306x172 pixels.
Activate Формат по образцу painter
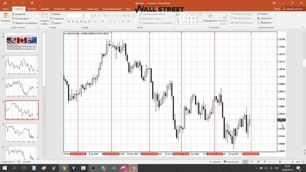(x=24, y=23)
